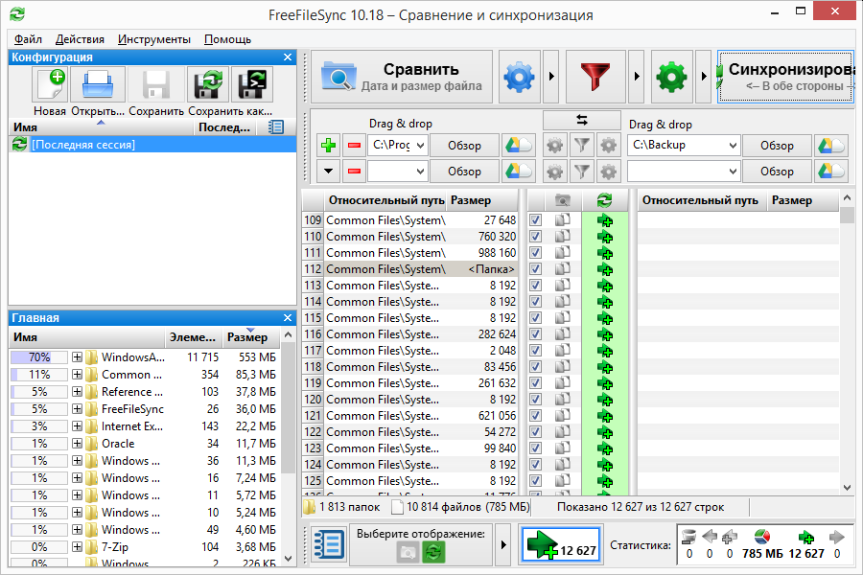Open the Помощь menu
This screenshot has height=575, width=863.
pyautogui.click(x=227, y=39)
